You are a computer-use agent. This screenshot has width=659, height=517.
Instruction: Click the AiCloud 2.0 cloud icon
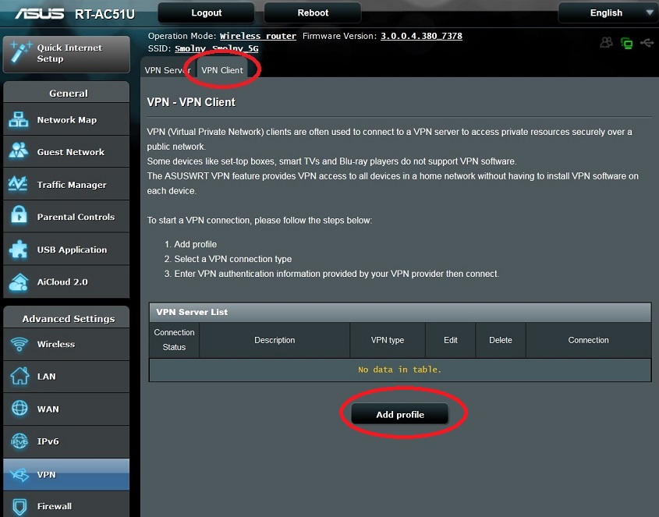click(19, 282)
